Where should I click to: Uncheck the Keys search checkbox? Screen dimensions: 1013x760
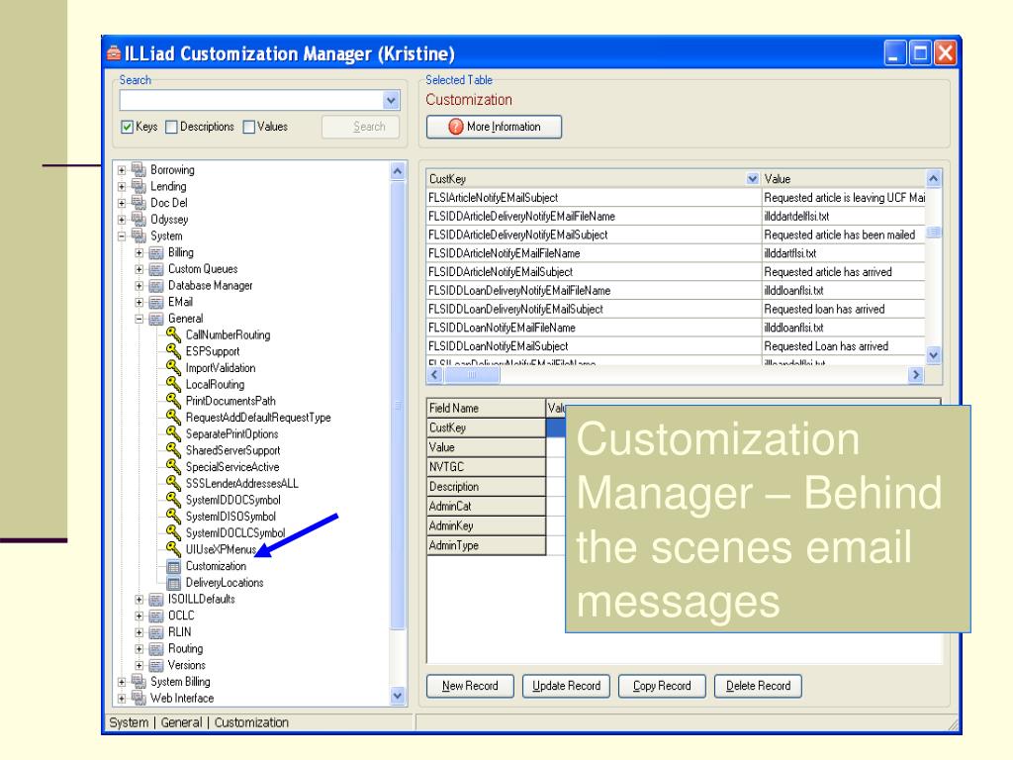point(127,127)
